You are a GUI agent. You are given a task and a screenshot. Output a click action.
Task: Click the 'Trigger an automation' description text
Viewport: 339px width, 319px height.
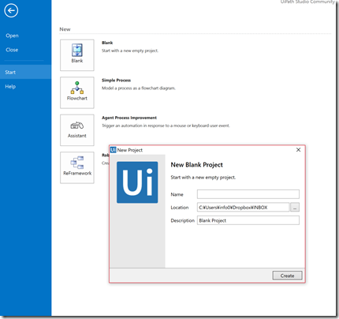(x=166, y=126)
